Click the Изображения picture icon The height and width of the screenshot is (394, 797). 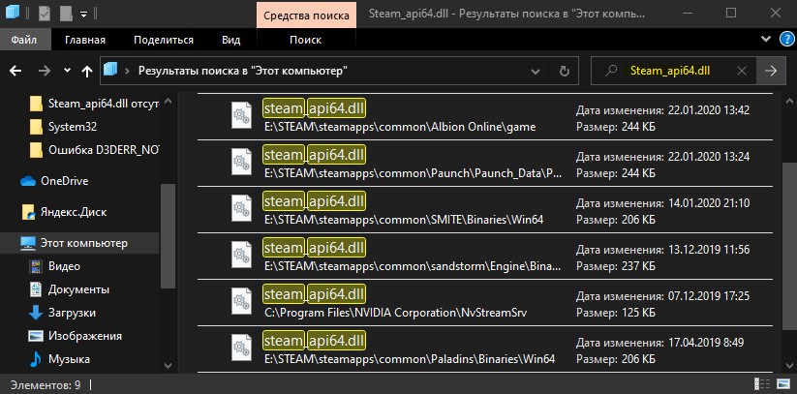pyautogui.click(x=36, y=336)
